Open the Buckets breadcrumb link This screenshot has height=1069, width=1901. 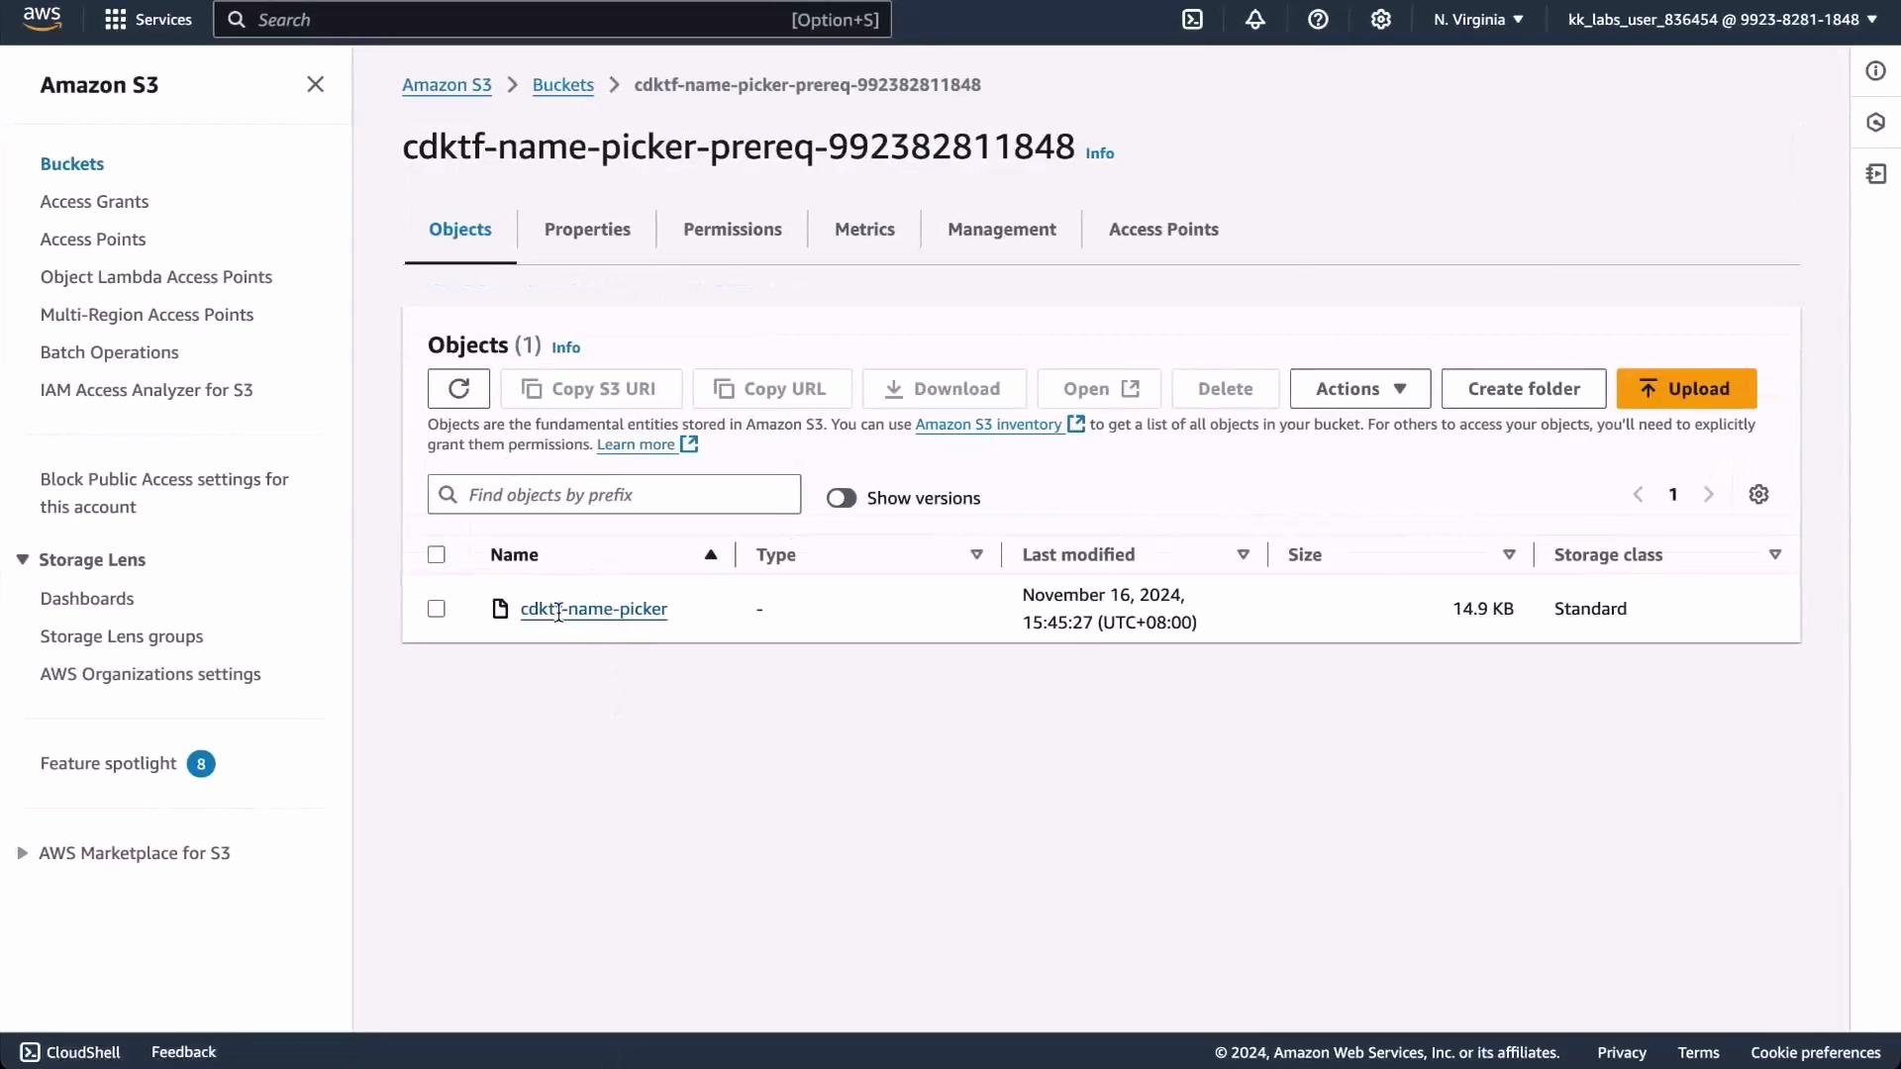pos(563,85)
